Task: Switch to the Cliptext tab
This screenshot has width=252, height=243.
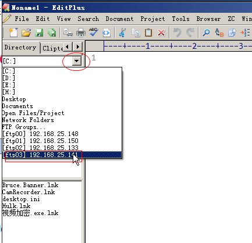Action: point(52,48)
